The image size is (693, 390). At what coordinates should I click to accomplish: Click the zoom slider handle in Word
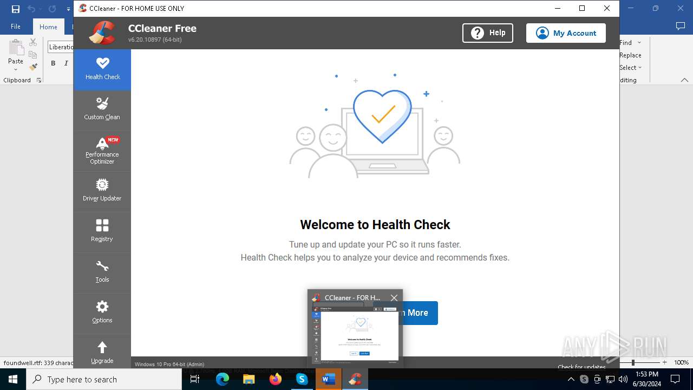(633, 362)
